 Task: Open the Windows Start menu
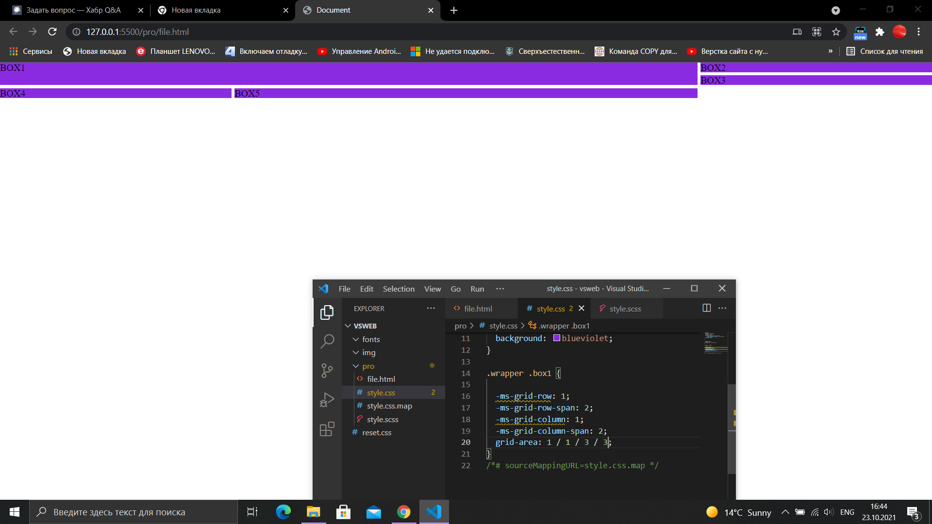[x=15, y=512]
